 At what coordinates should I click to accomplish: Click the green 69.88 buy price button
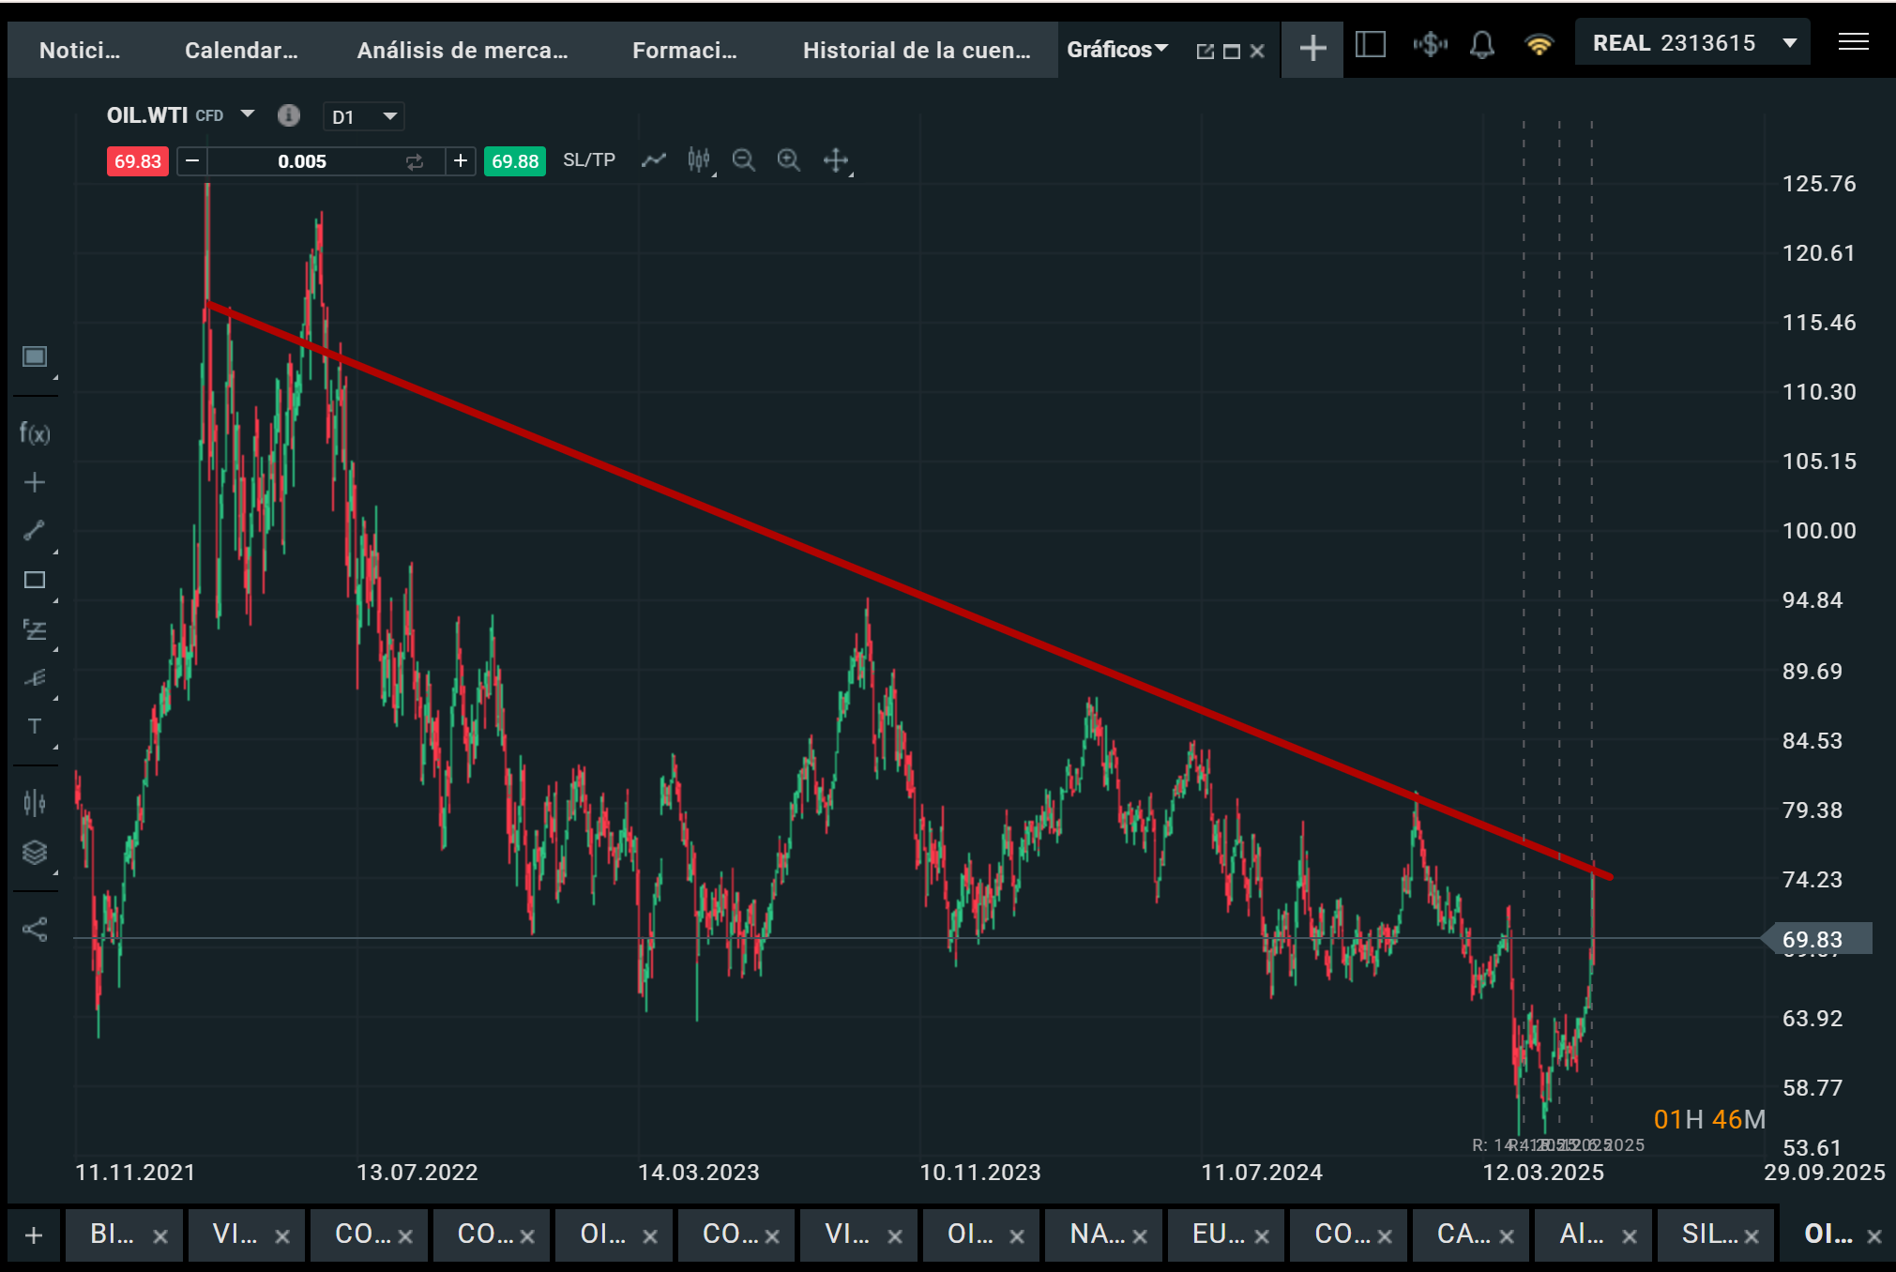tap(515, 161)
